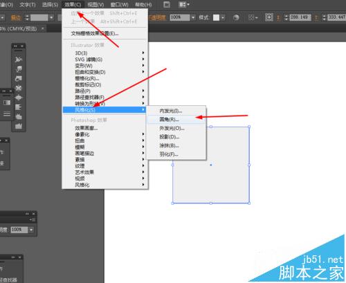
Task: Expand the 像素化 submenu arrow
Action: point(143,134)
